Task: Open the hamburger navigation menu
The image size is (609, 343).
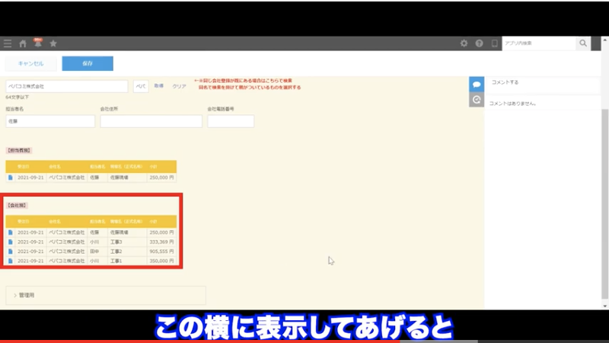Action: (x=8, y=43)
